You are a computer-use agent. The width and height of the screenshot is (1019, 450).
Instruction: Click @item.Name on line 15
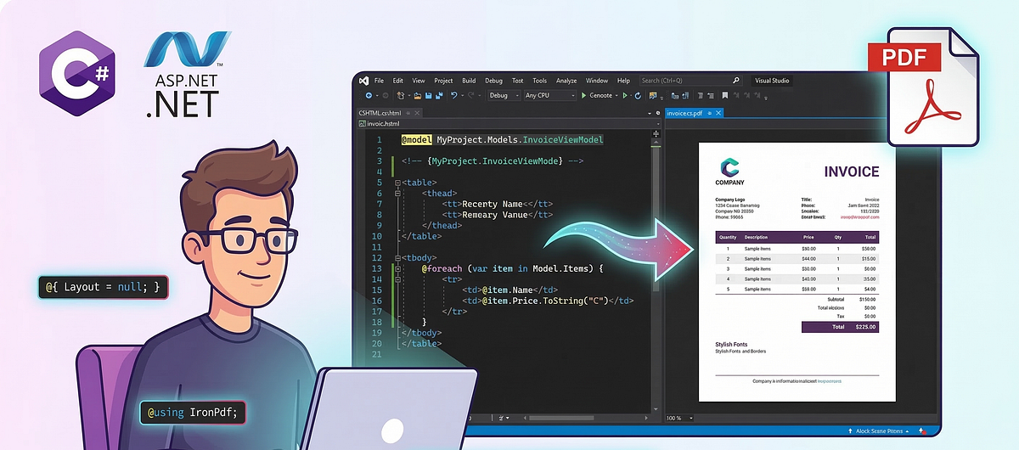[508, 290]
